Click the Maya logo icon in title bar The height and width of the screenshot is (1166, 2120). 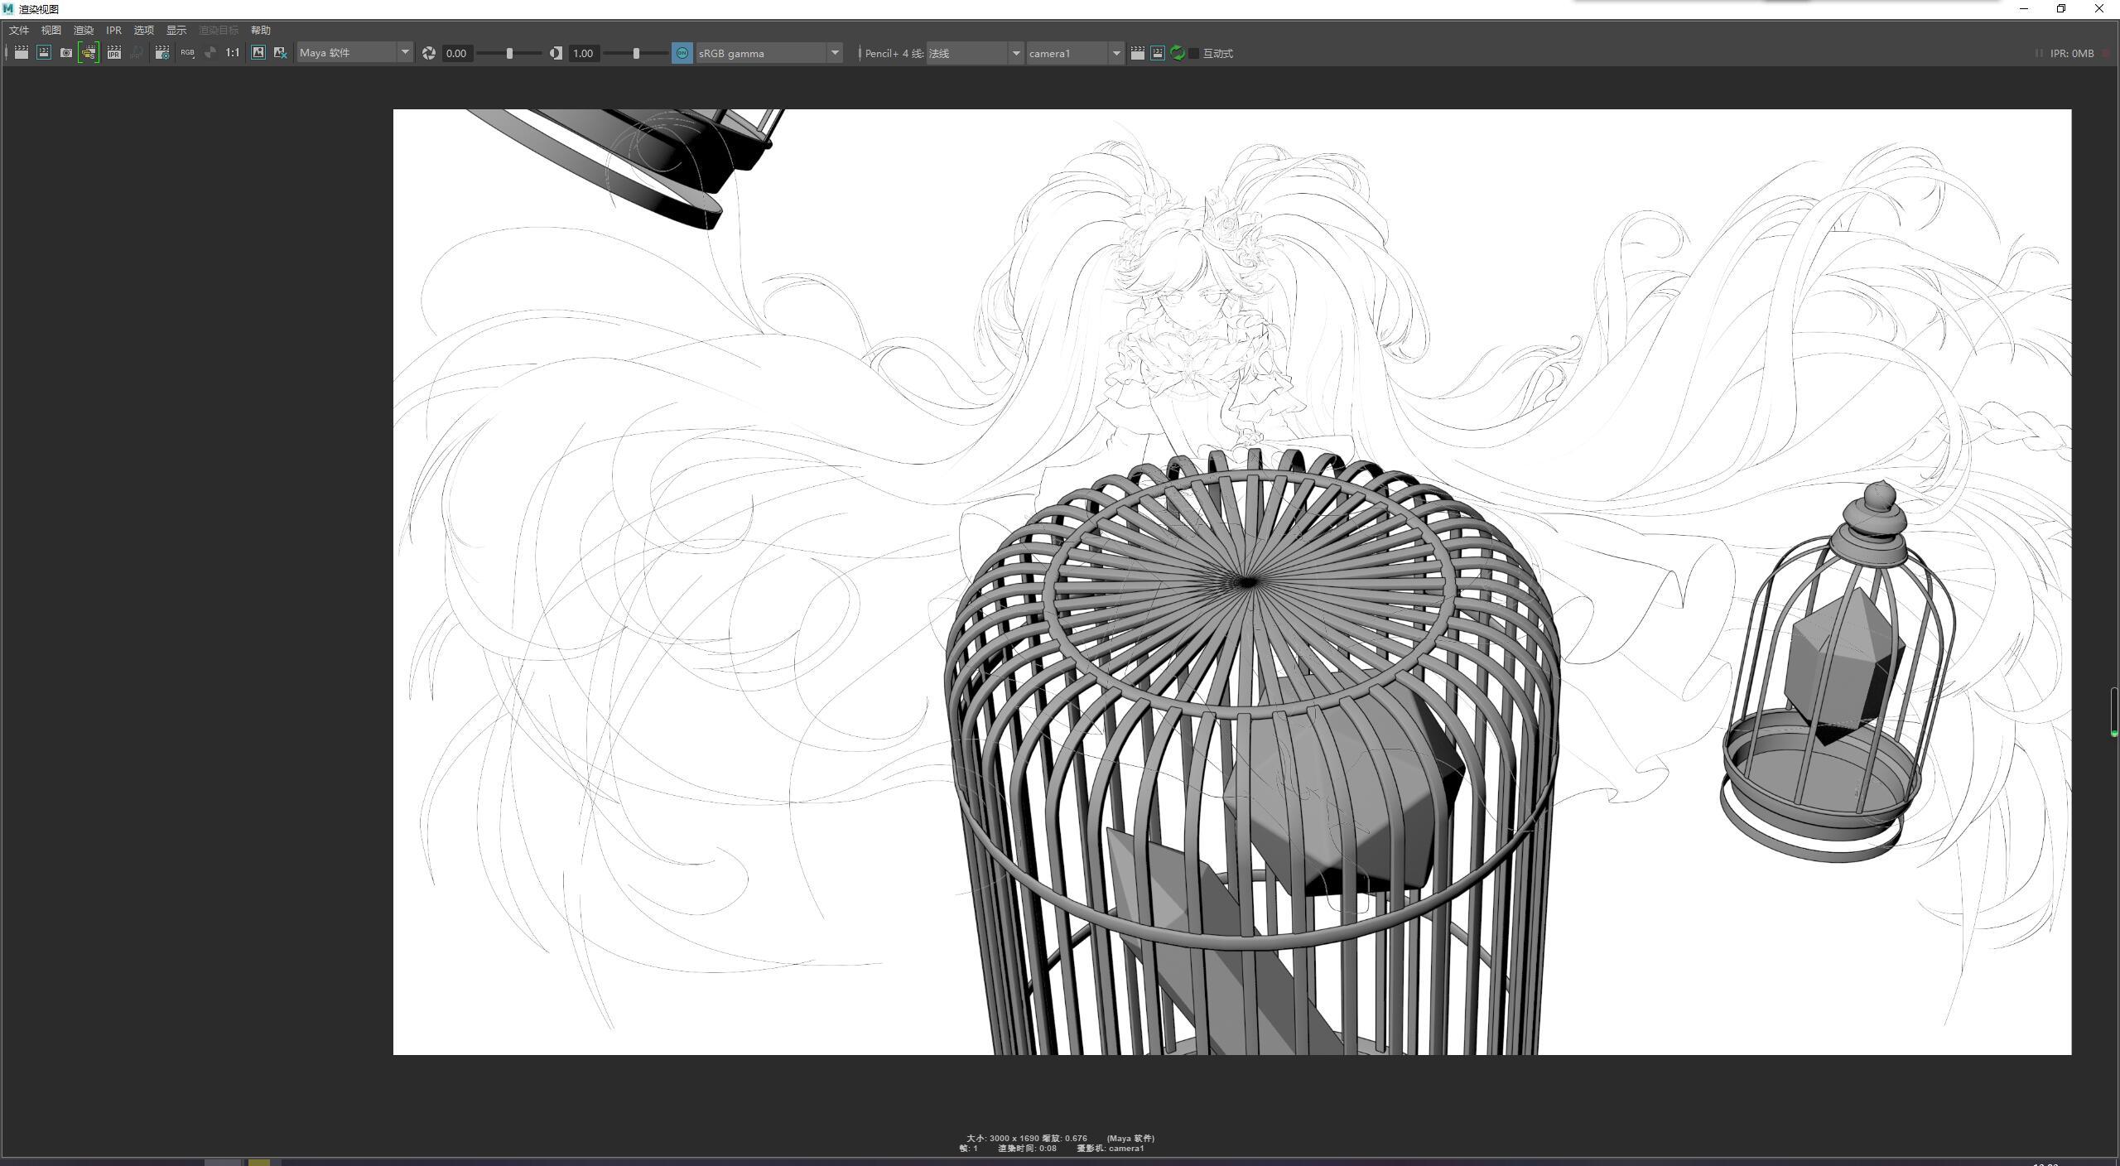point(8,9)
